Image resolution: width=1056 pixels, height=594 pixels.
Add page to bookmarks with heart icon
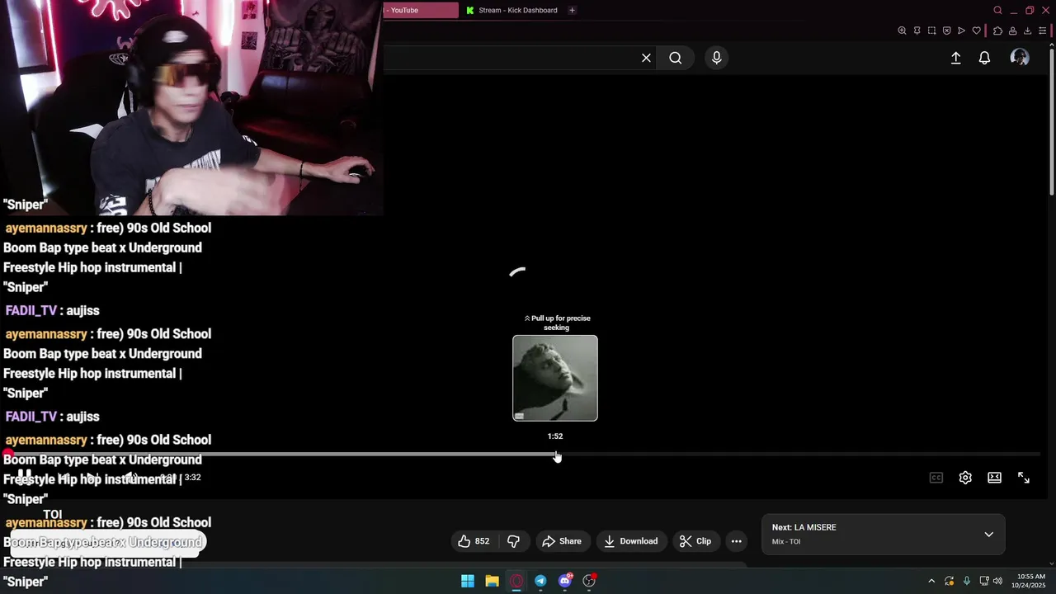pos(977,31)
